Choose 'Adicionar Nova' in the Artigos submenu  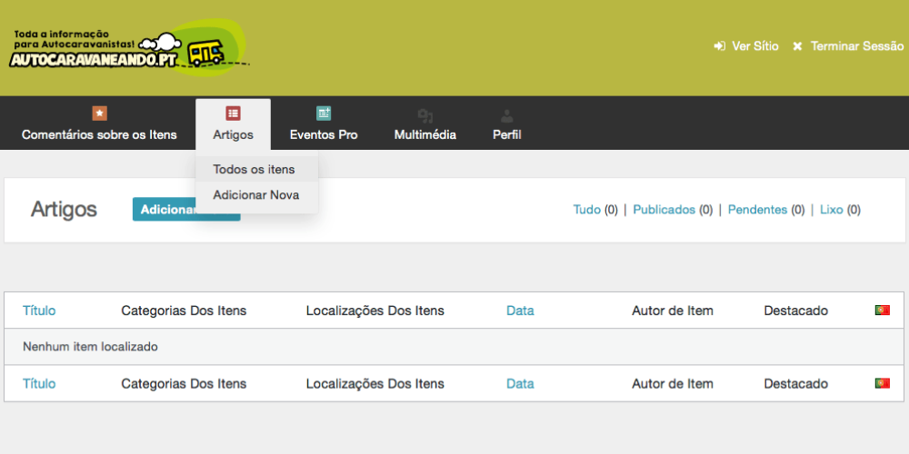click(255, 194)
